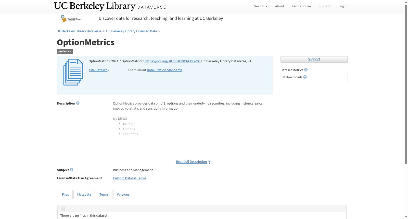Open the dataset DOI link
Viewport: 408px width, 219px height.
point(172,61)
